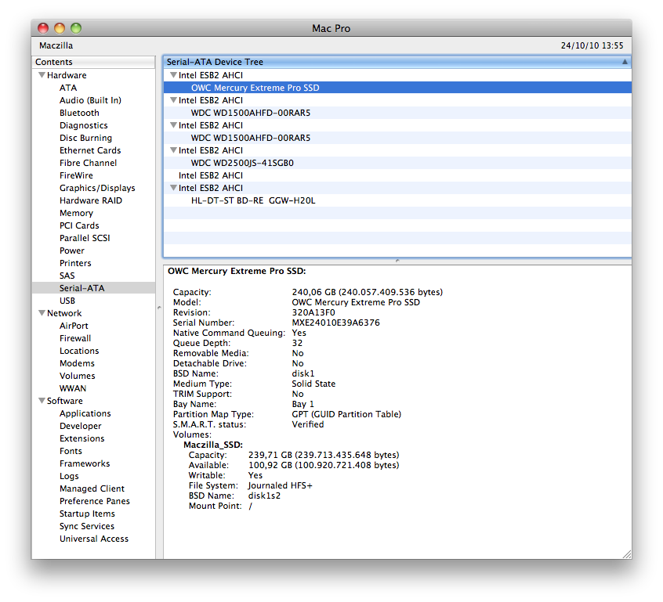Click the green zoom button in the title bar
The height and width of the screenshot is (602, 663).
75,27
